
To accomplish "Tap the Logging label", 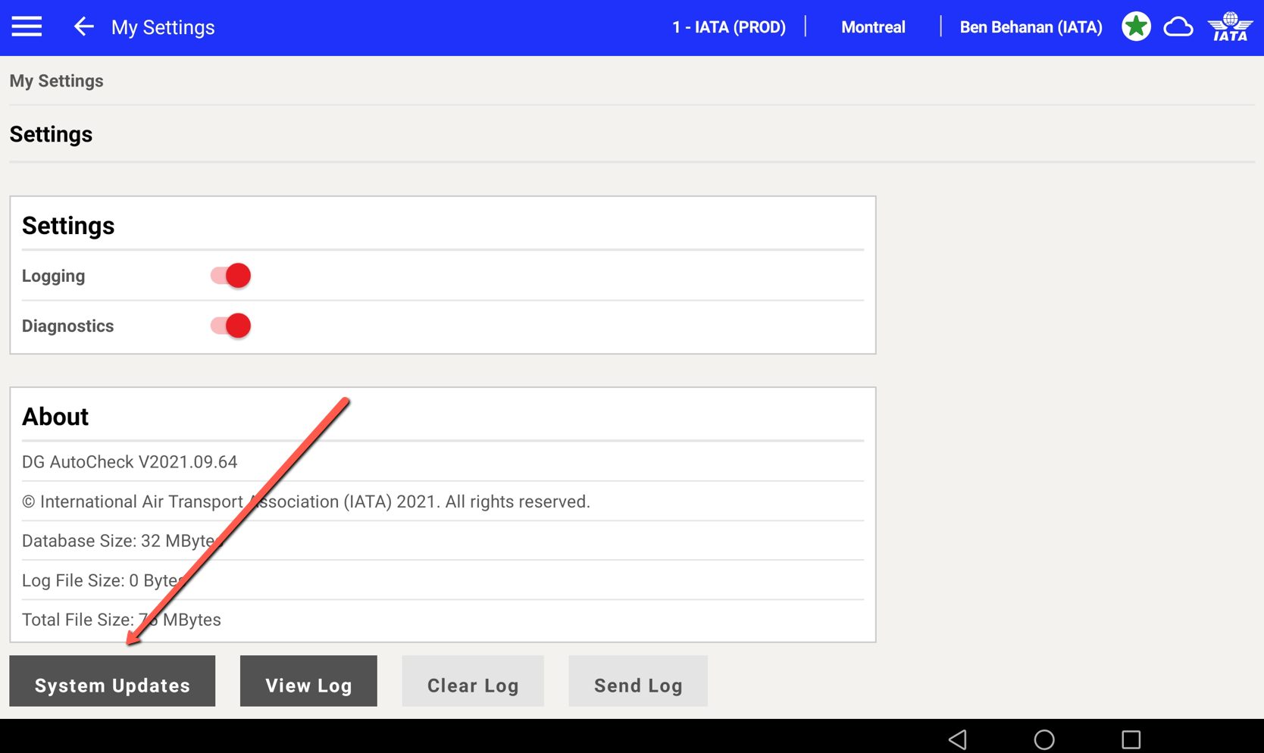I will point(53,276).
